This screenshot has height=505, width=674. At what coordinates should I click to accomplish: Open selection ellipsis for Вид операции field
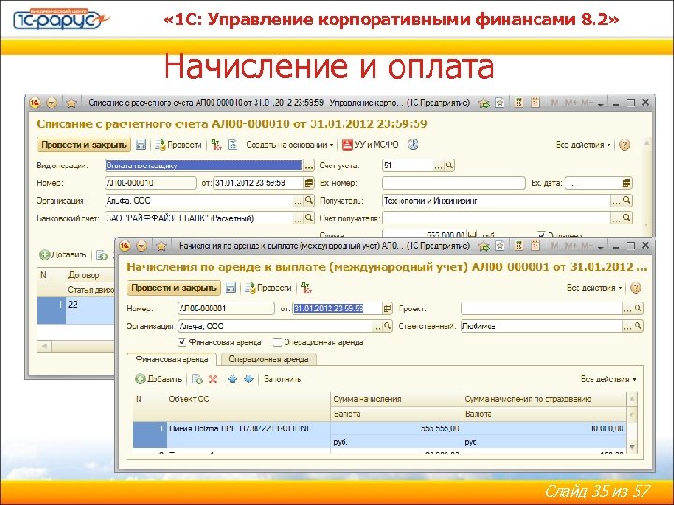pyautogui.click(x=309, y=166)
